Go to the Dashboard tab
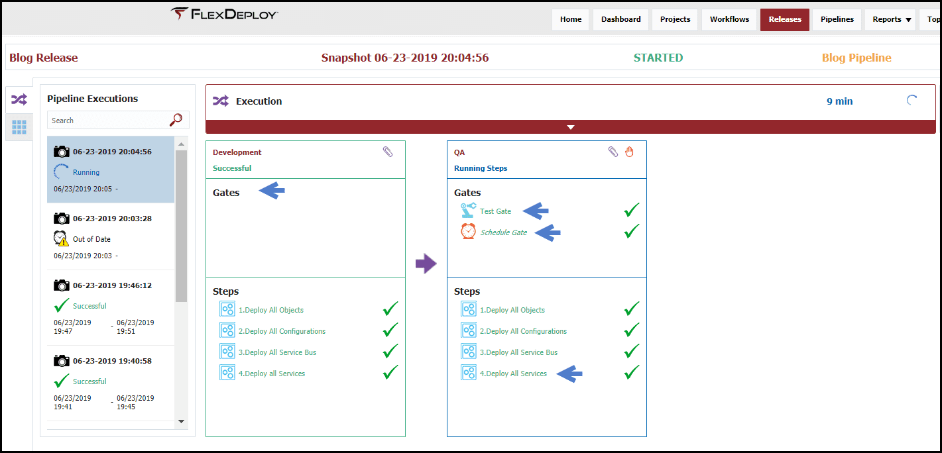942x453 pixels. click(x=621, y=19)
